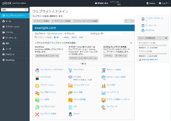Open ユーザ in the sidebar

pyautogui.click(x=15, y=49)
